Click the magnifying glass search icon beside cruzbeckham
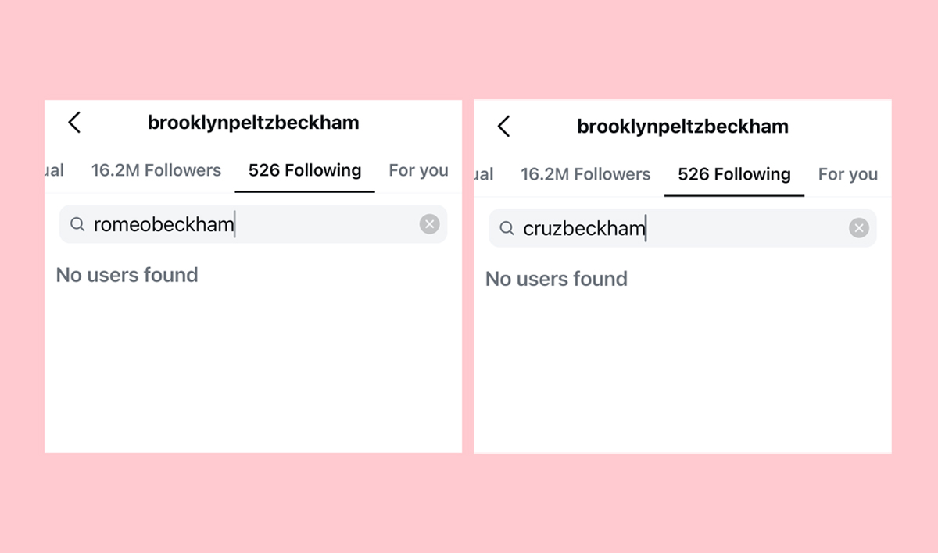The width and height of the screenshot is (938, 553). point(507,227)
